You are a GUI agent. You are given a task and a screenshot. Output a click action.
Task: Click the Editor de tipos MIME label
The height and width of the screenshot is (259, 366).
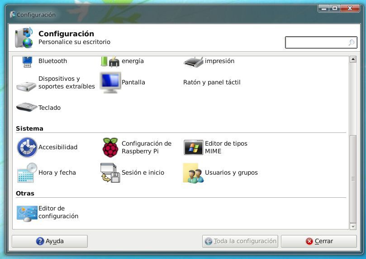[226, 147]
